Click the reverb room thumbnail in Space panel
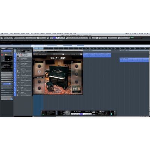 click(x=76, y=89)
